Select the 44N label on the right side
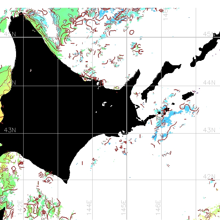This screenshot has width=220, height=220. 209,83
